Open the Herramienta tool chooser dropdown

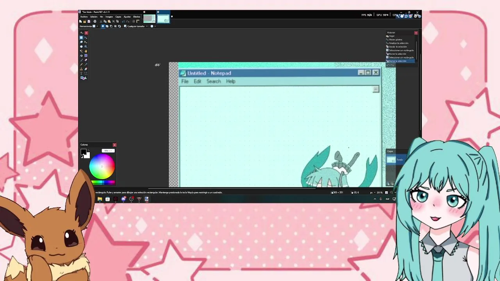[96, 26]
